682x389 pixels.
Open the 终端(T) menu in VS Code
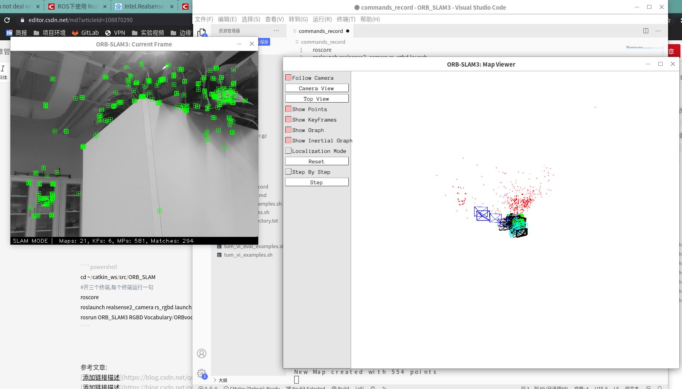point(346,19)
